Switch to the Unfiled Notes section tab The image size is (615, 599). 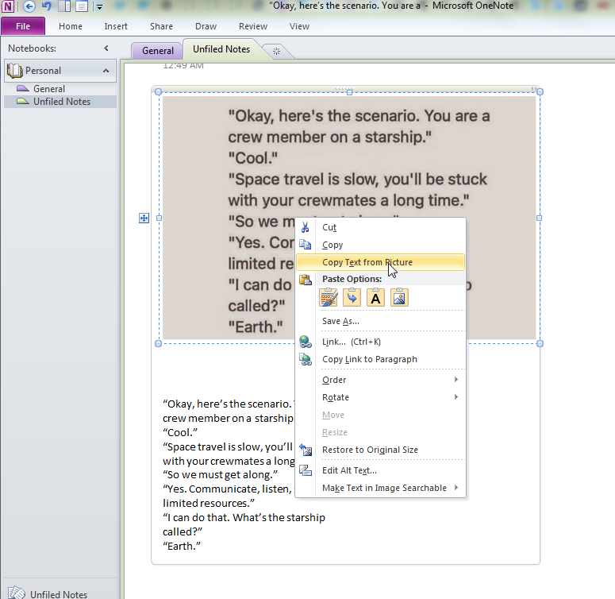221,49
